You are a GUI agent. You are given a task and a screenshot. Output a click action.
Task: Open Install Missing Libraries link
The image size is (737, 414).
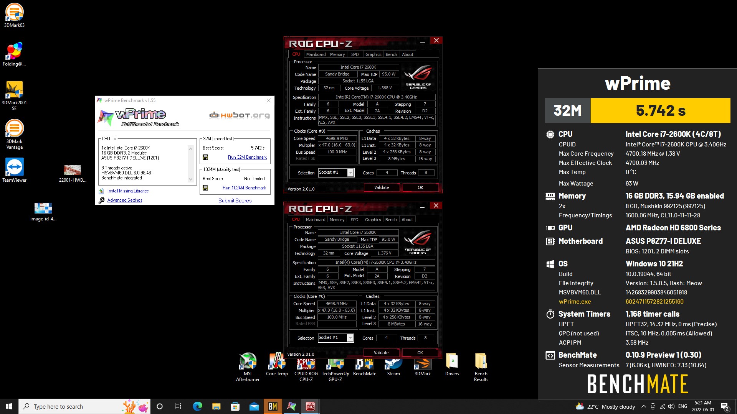coord(128,191)
